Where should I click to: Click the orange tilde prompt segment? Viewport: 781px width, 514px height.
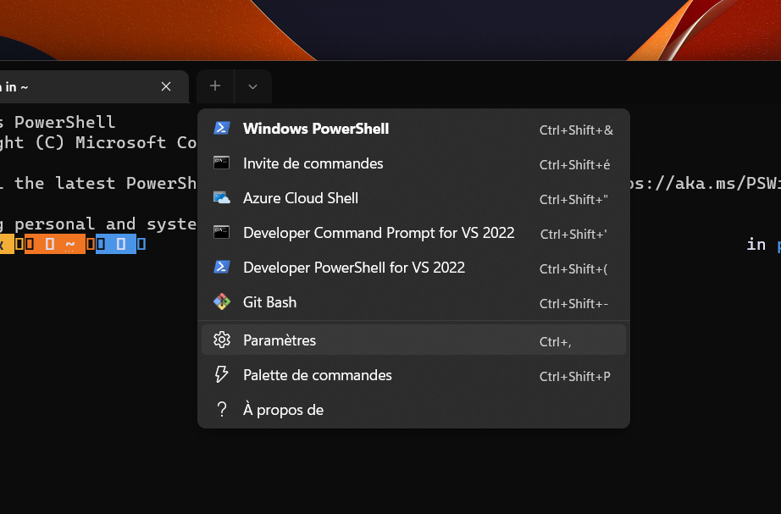click(55, 245)
